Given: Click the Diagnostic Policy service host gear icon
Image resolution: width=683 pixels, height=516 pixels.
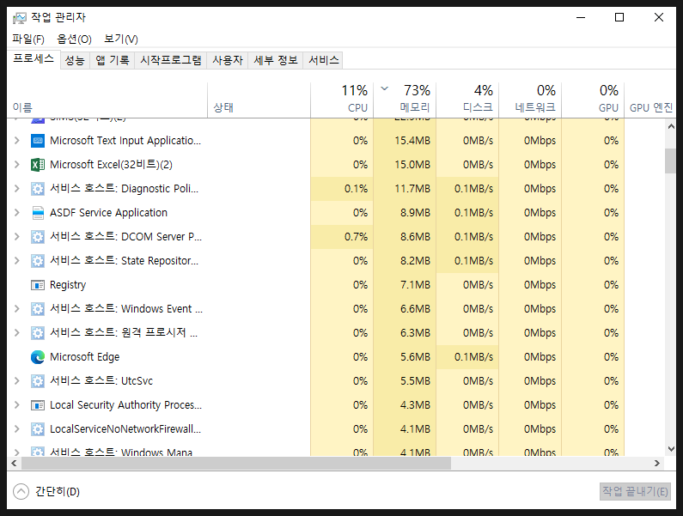Looking at the screenshot, I should click(38, 189).
